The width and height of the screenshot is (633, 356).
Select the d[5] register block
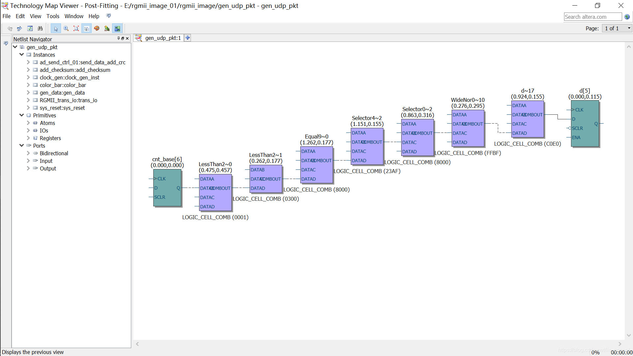click(585, 124)
